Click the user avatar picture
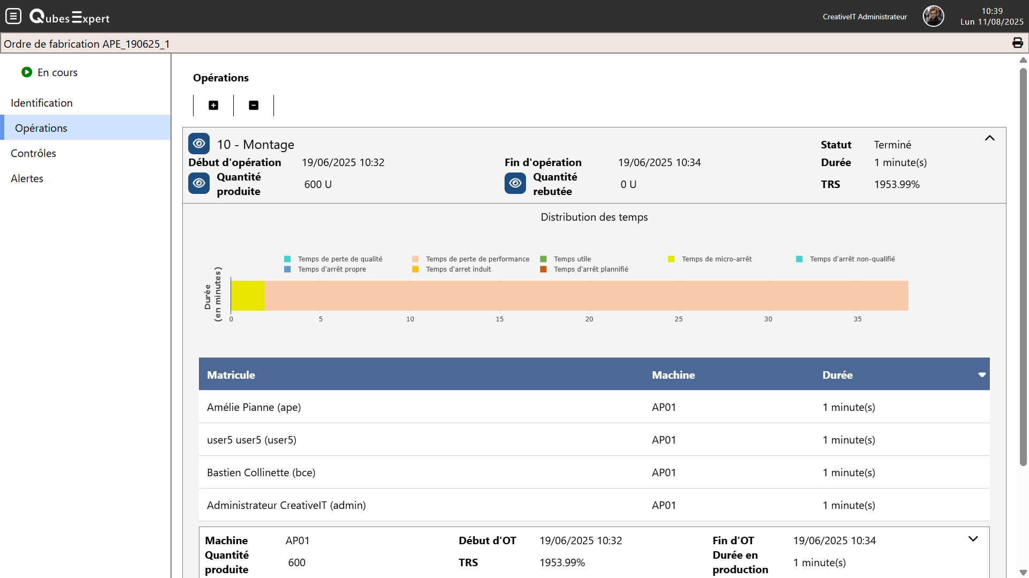 point(933,16)
